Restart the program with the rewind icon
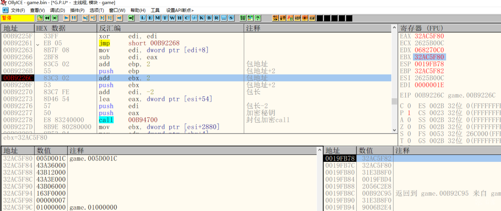The image size is (501, 211). tap(47, 18)
